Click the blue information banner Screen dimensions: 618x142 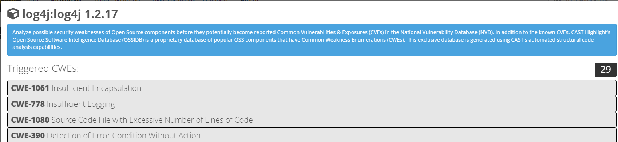(x=312, y=40)
